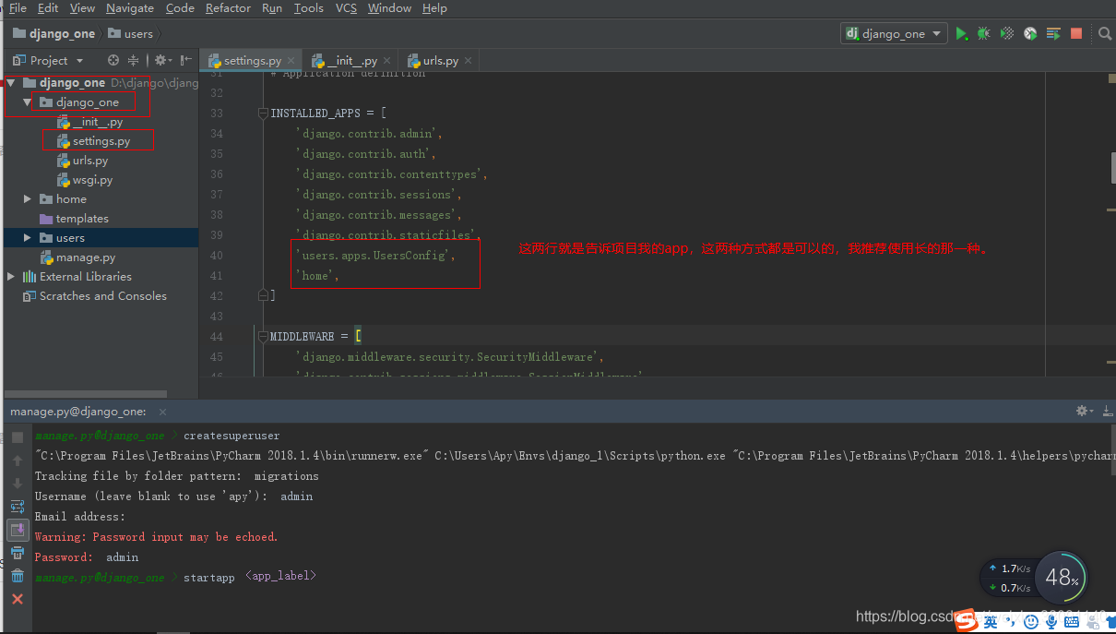Click the 48% performance monitor circle

click(x=1062, y=578)
